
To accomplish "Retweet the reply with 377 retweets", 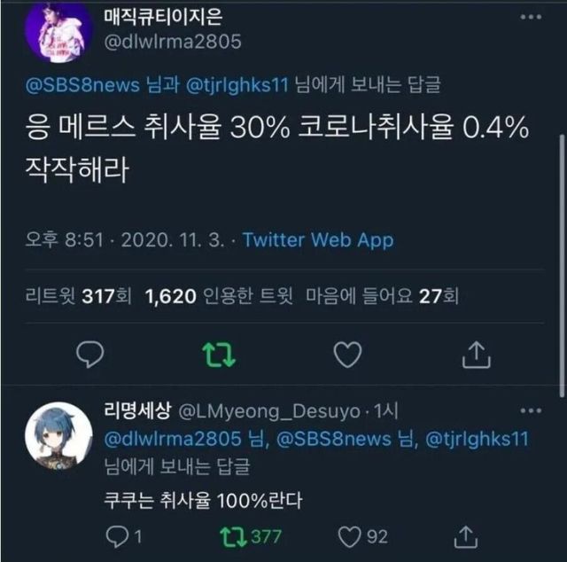I will (x=231, y=535).
